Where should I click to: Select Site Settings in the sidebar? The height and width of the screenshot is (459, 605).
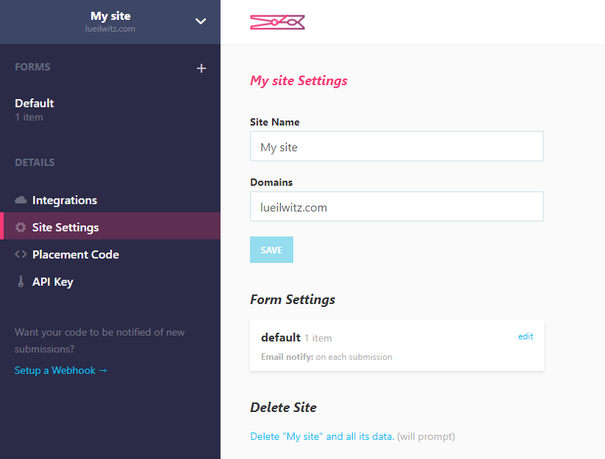pyautogui.click(x=110, y=226)
